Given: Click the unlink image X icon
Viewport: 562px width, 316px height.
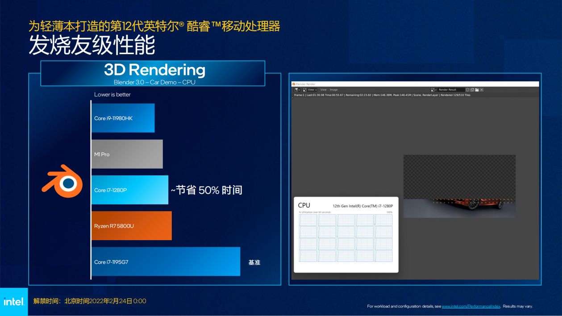Looking at the screenshot, I should [482, 90].
